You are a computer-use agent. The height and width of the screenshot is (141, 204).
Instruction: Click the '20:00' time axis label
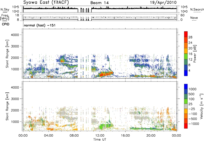point(151,136)
